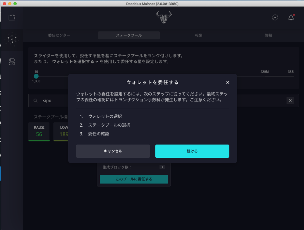Screen dimensions: 304x230
Task: Open the 報酬 tab
Action: pos(199,35)
